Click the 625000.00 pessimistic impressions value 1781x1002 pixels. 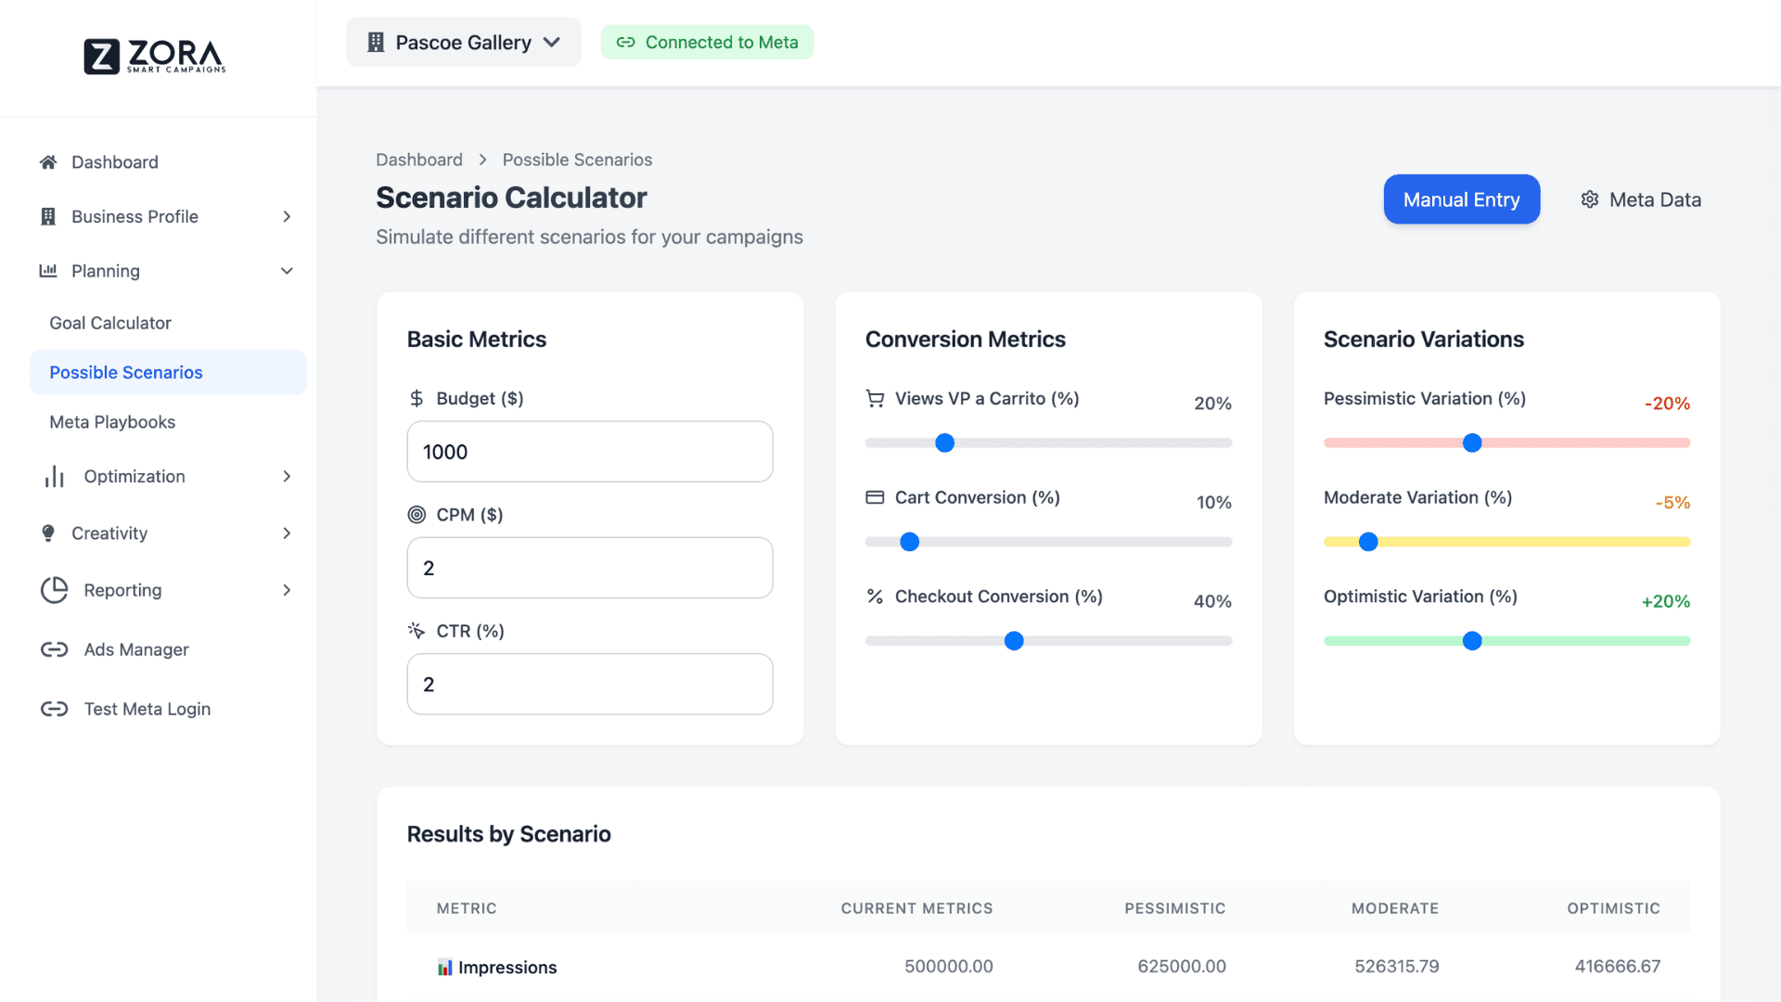pos(1181,967)
